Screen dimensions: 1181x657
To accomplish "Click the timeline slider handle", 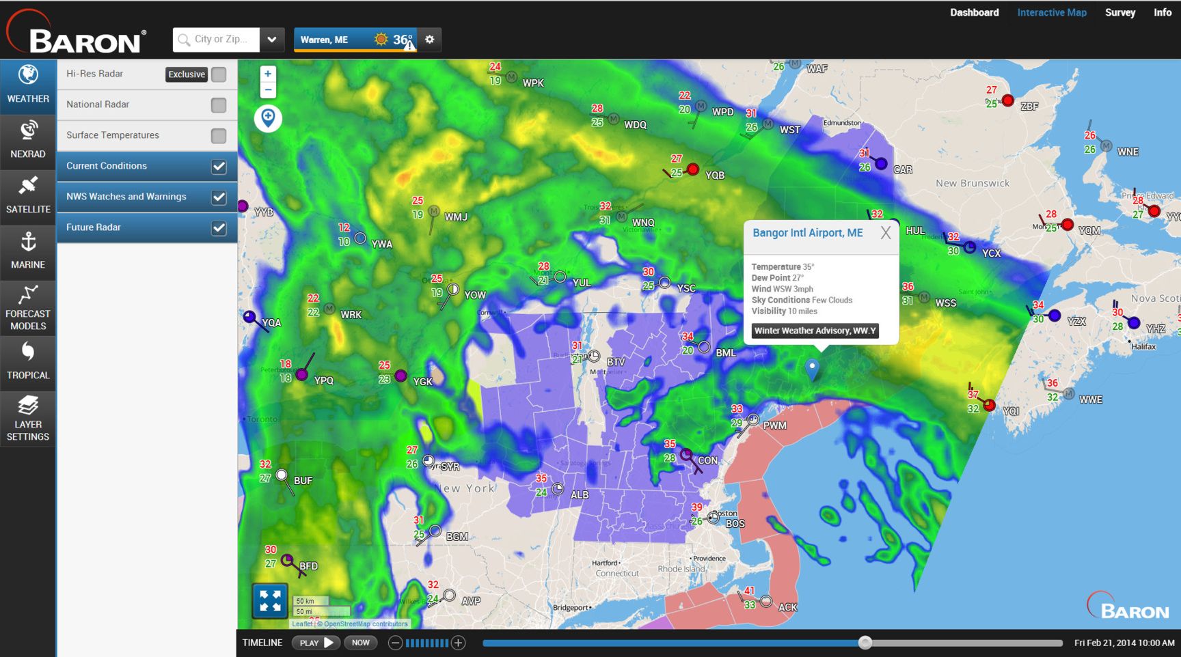I will [865, 643].
